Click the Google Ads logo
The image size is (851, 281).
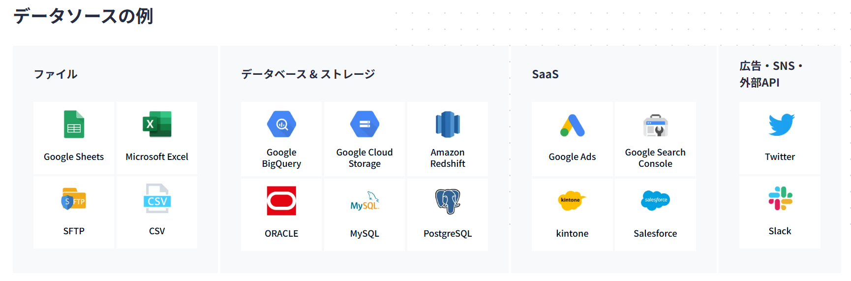(572, 125)
